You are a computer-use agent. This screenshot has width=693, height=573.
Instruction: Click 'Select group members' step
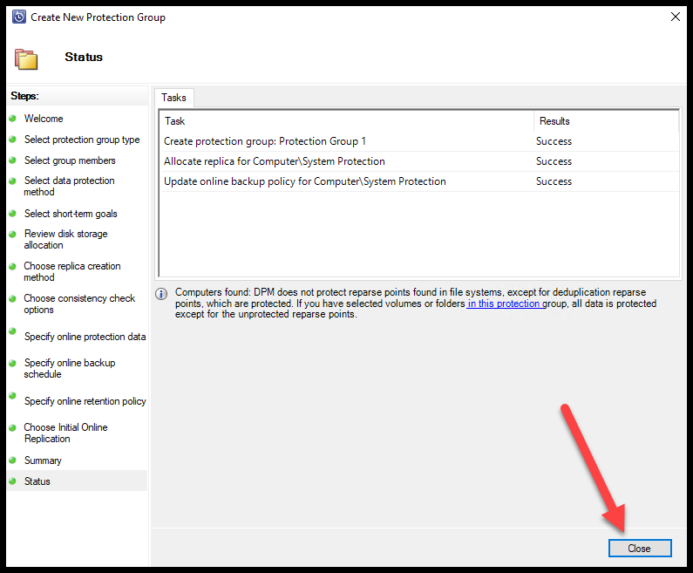(70, 160)
